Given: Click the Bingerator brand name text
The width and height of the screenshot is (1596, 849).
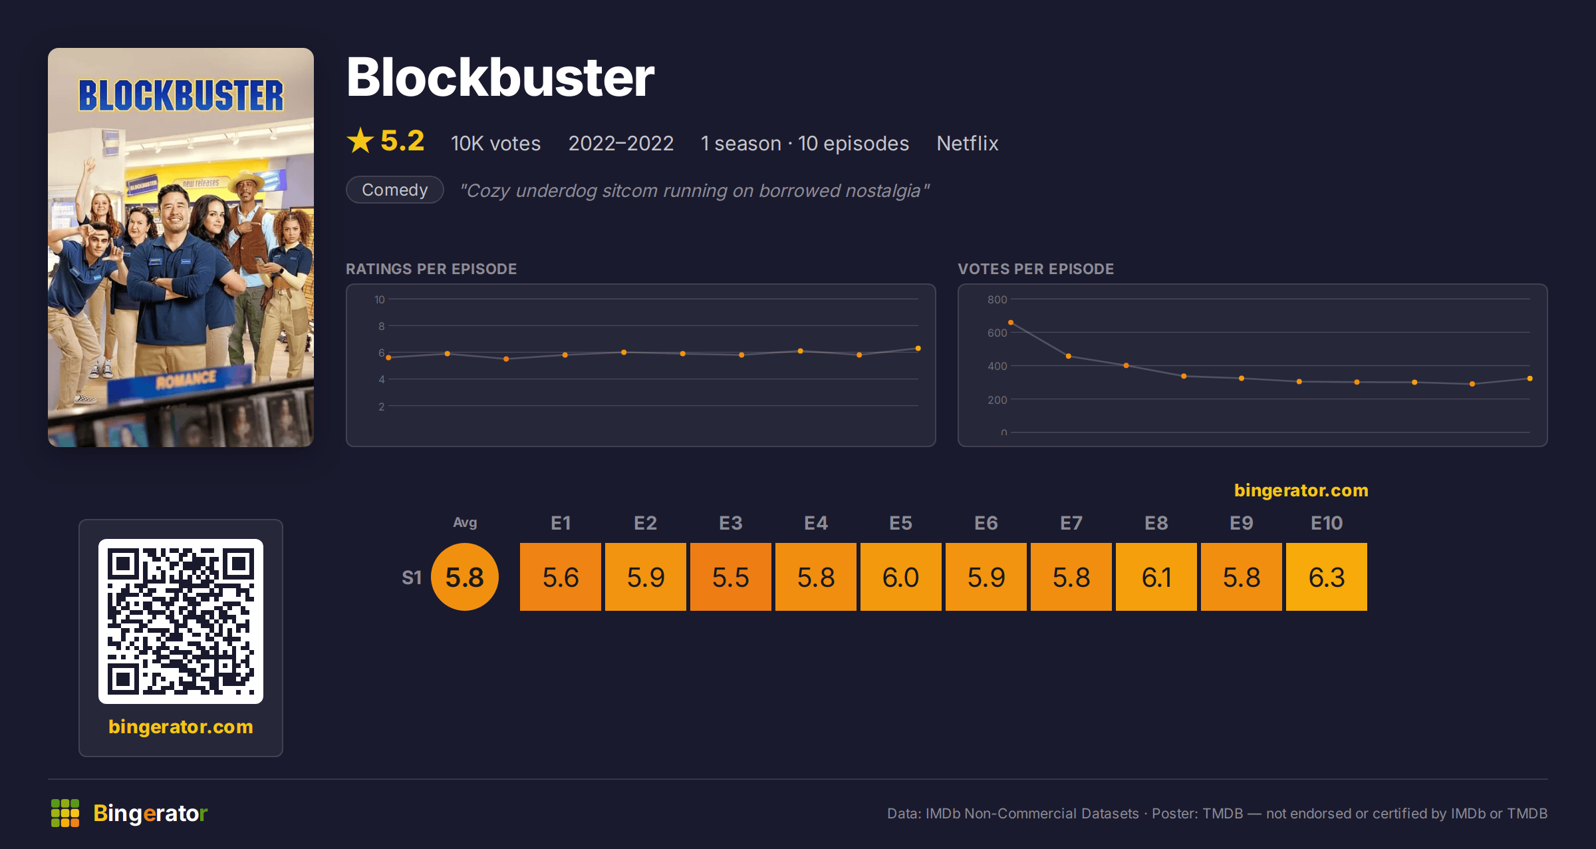Looking at the screenshot, I should pyautogui.click(x=150, y=813).
